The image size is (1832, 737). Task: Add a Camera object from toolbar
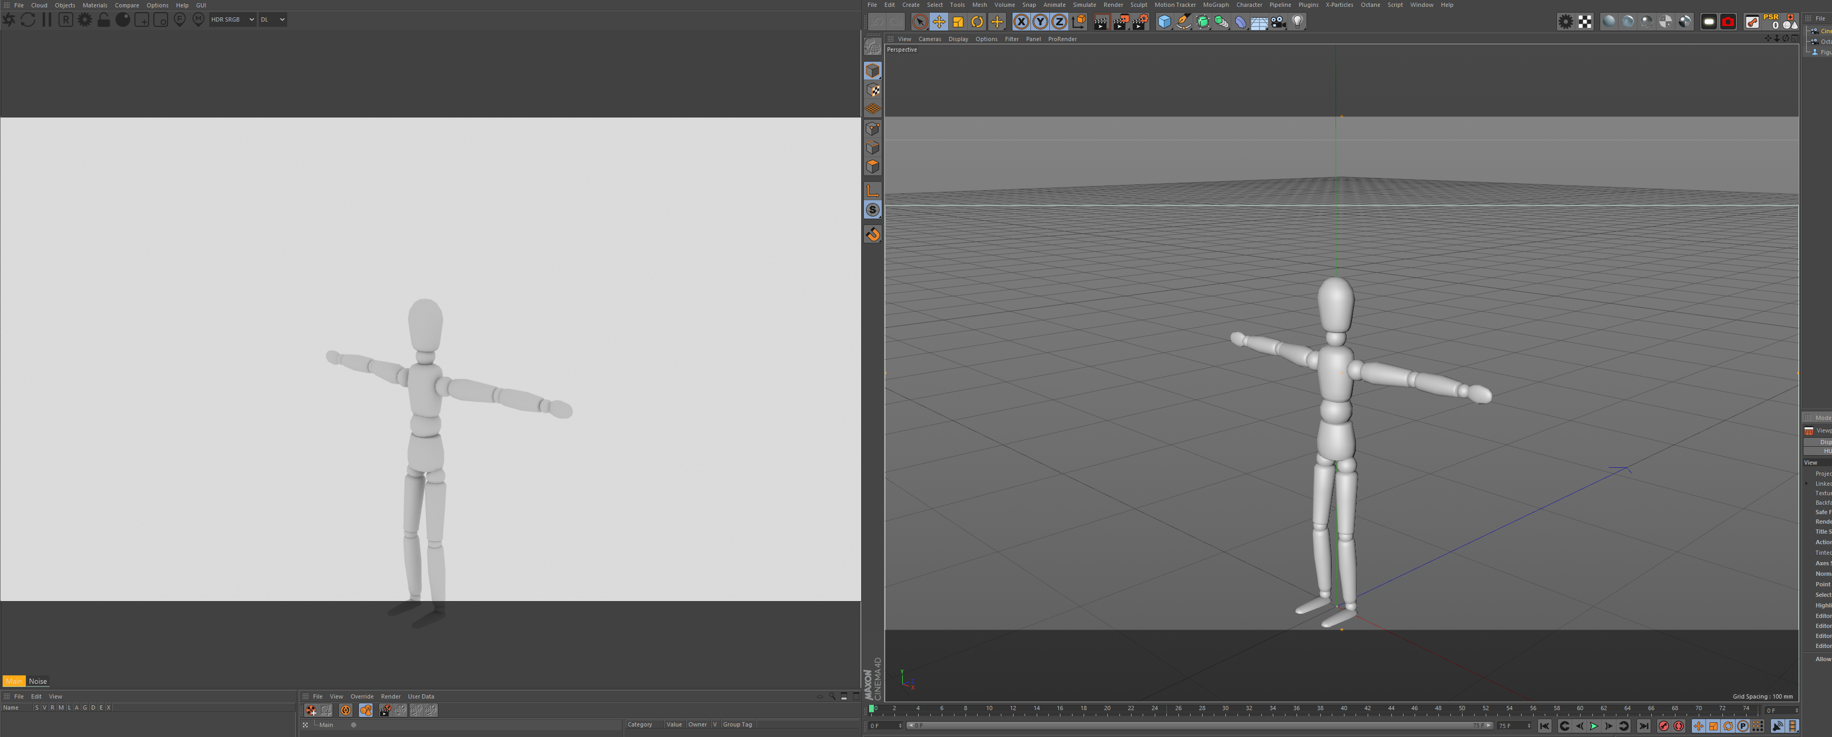[1278, 22]
